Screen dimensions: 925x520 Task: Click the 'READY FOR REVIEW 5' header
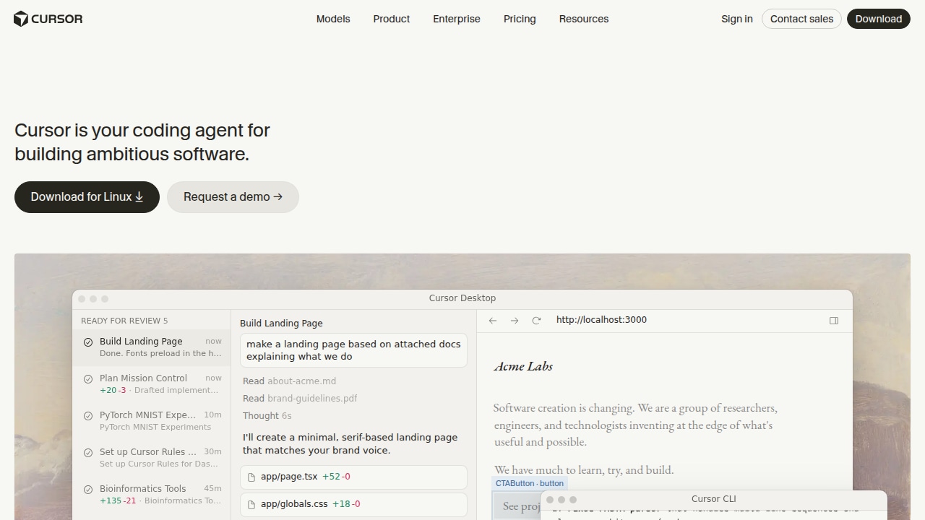pyautogui.click(x=124, y=321)
